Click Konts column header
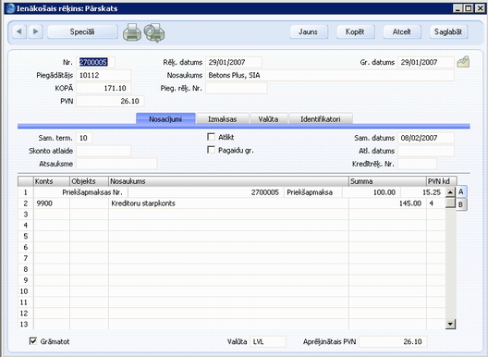The height and width of the screenshot is (357, 488). pos(52,181)
